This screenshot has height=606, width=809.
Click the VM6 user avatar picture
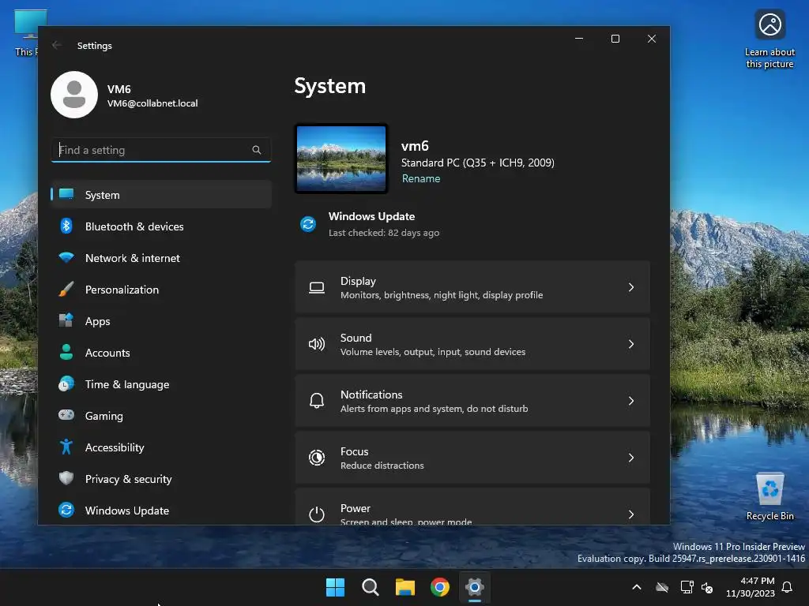(x=74, y=95)
